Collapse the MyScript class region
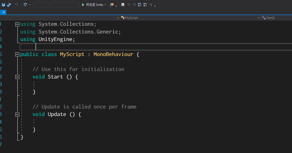The height and width of the screenshot is (153, 292). (17, 54)
